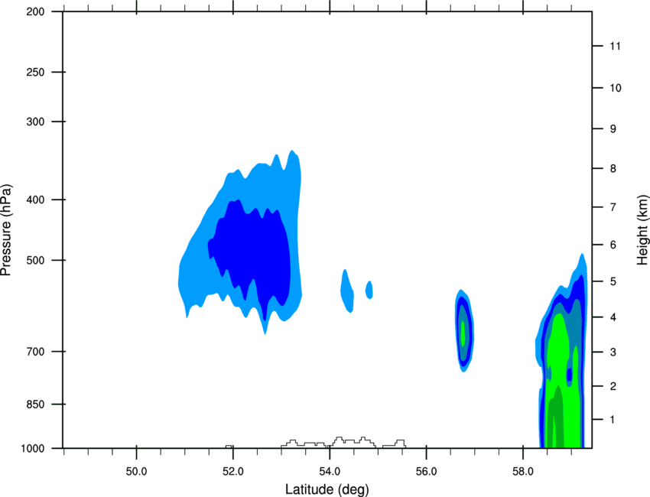Click the 52.0 latitude tick label

coord(233,472)
